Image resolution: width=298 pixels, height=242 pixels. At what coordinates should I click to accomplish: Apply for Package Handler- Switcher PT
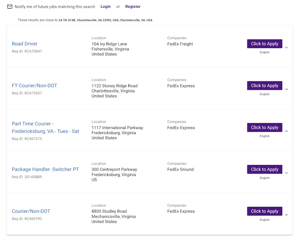tap(264, 169)
